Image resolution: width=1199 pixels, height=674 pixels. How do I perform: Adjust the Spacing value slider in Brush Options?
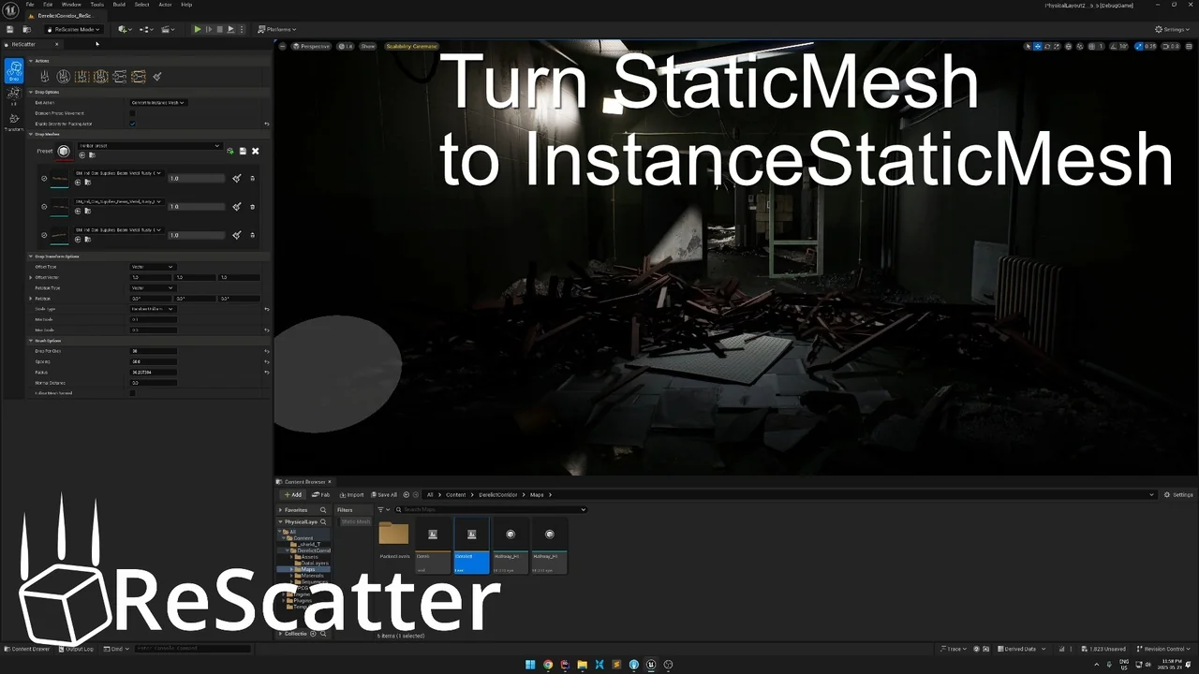click(153, 361)
